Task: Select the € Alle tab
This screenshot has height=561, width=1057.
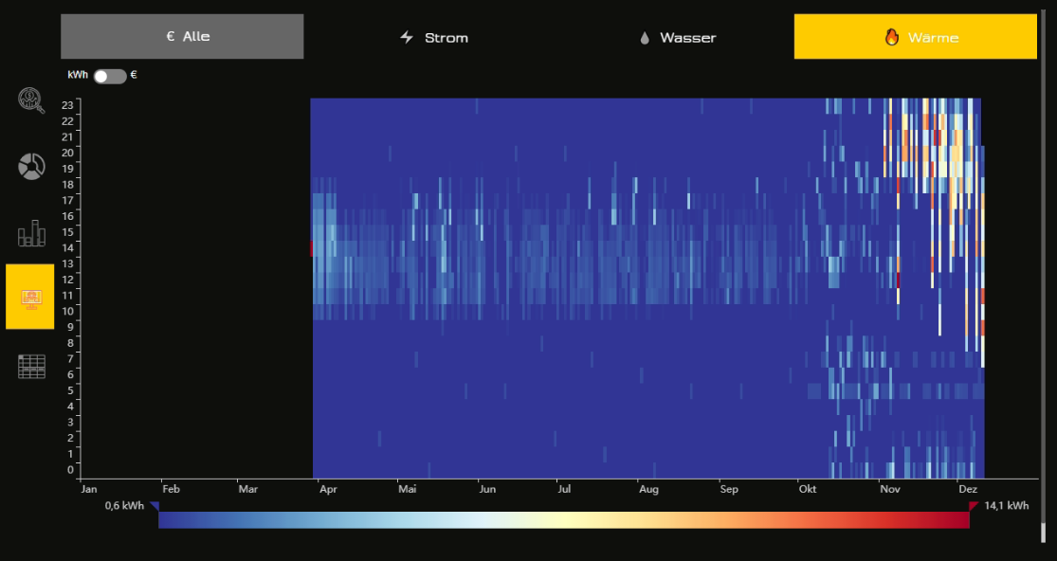Action: point(182,36)
